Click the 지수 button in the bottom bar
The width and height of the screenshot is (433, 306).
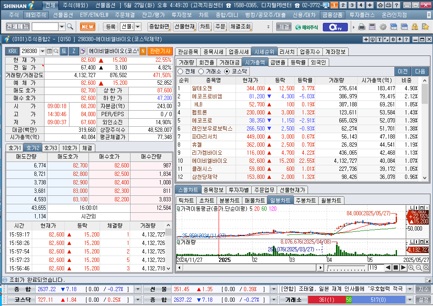click(423, 289)
